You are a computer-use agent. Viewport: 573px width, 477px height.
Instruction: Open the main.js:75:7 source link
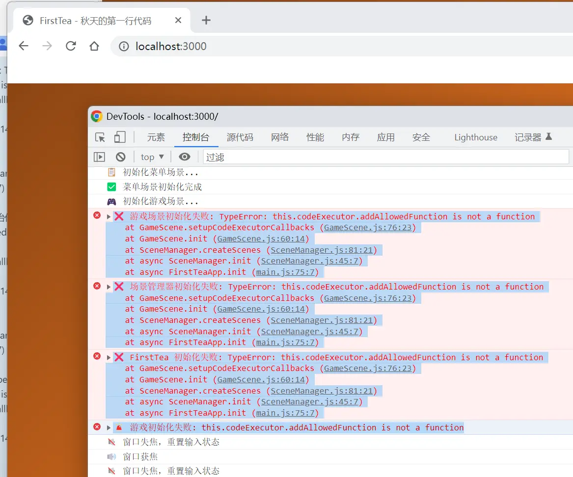pos(287,272)
